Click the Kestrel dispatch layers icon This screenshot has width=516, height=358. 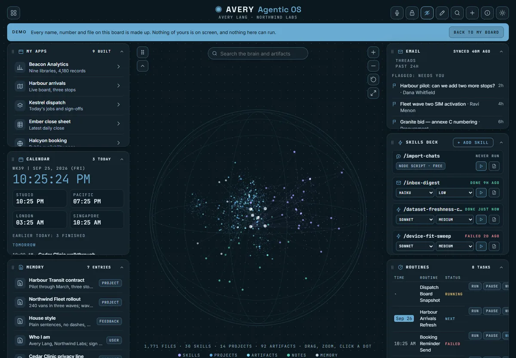[x=20, y=105]
